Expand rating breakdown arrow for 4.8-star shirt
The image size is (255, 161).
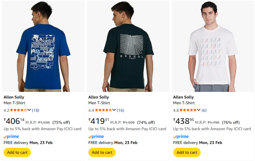click(x=199, y=110)
